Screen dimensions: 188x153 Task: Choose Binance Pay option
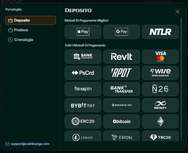click(x=122, y=105)
